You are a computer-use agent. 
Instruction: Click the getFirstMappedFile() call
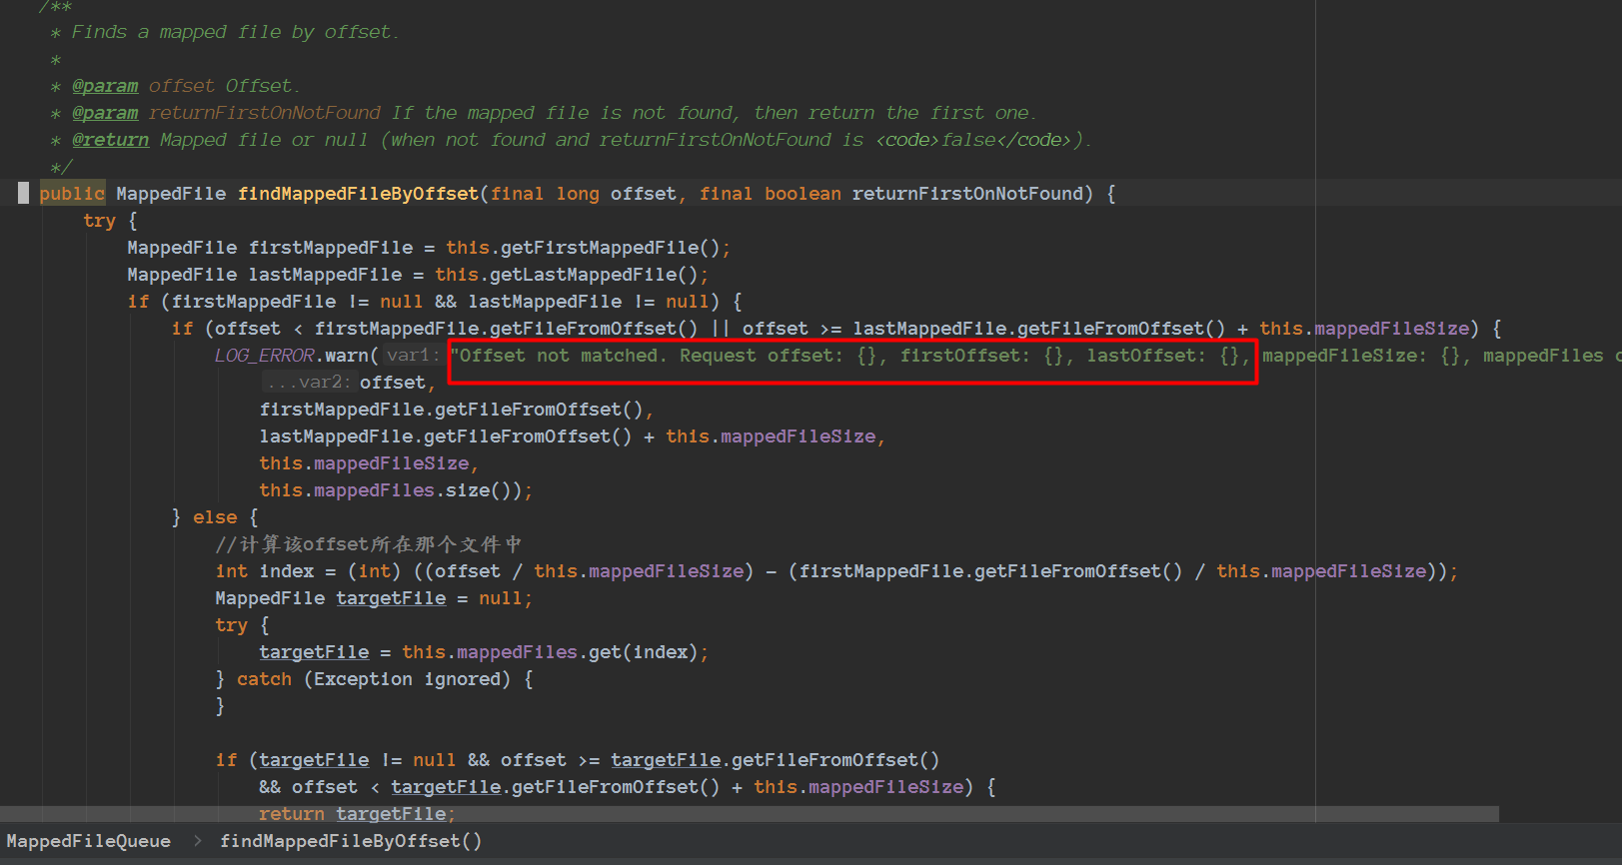[x=610, y=248]
